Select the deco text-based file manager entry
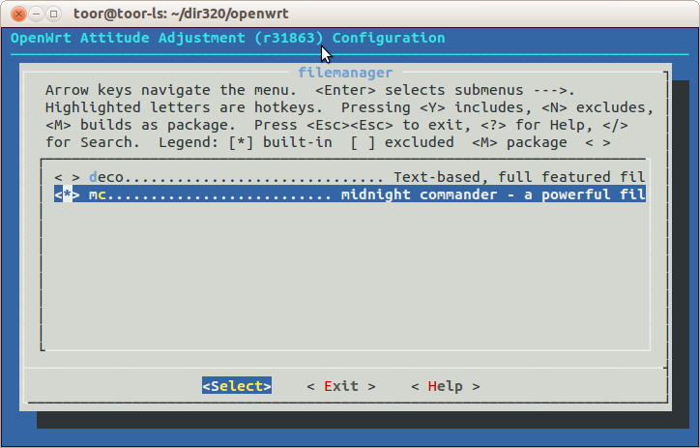700x448 pixels. tap(350, 177)
